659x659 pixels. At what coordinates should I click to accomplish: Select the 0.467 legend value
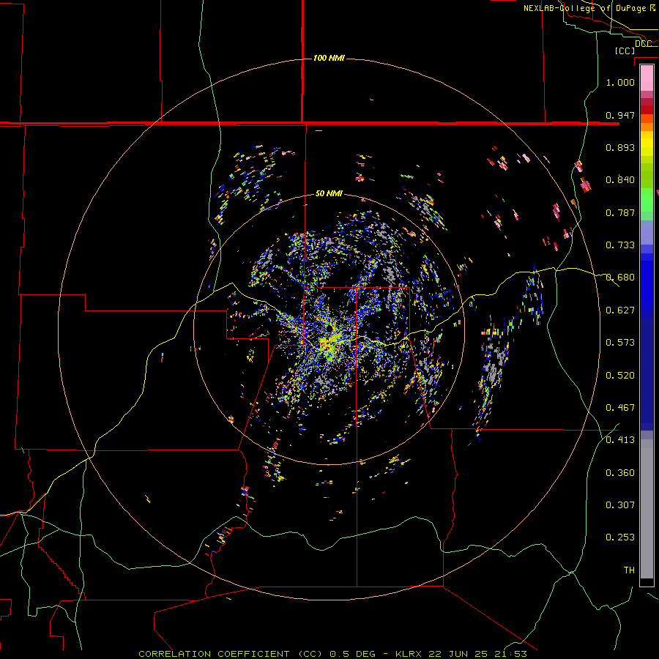point(620,408)
